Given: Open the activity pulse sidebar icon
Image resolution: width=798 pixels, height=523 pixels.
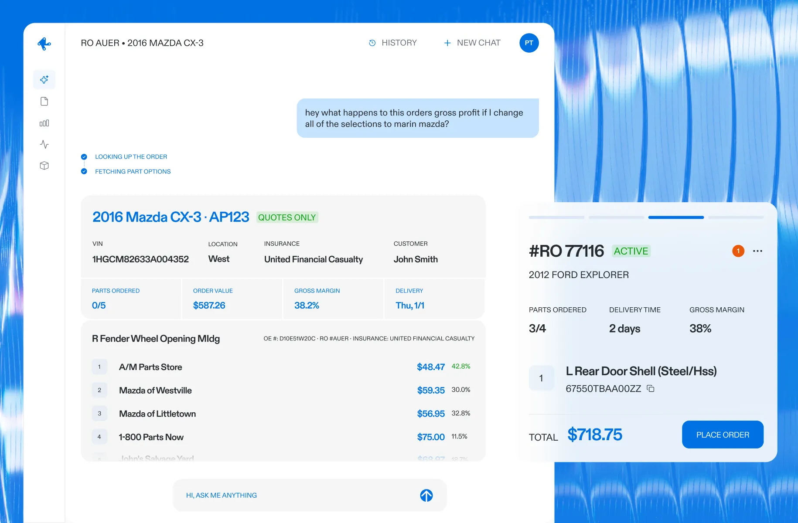Looking at the screenshot, I should (x=44, y=144).
